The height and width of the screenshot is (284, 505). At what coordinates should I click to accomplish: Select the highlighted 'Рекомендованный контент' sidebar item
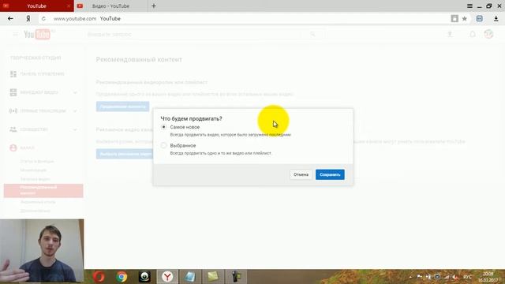(43, 191)
